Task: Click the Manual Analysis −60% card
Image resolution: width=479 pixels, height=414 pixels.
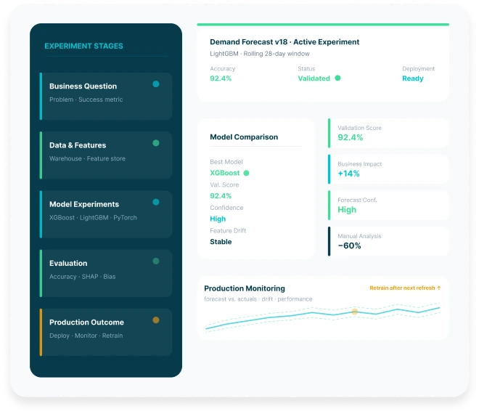Action: pyautogui.click(x=388, y=242)
